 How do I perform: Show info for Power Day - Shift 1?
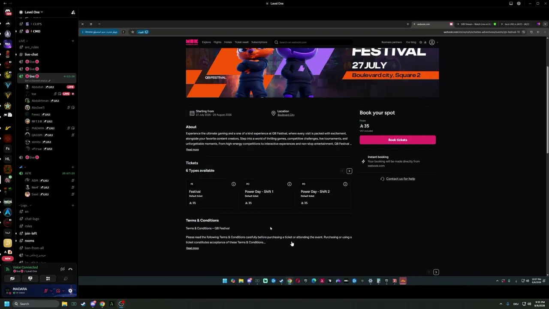pyautogui.click(x=290, y=184)
